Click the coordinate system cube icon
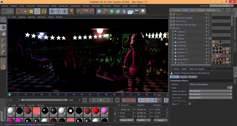This screenshot has height=126, width=237. click(x=71, y=11)
